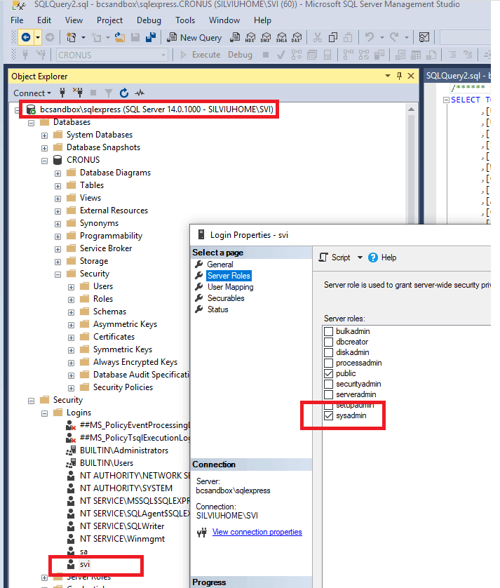
Task: Click connection properties plug icon
Action: pyautogui.click(x=202, y=532)
